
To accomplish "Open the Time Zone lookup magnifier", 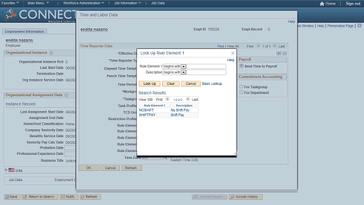I will pos(166,158).
